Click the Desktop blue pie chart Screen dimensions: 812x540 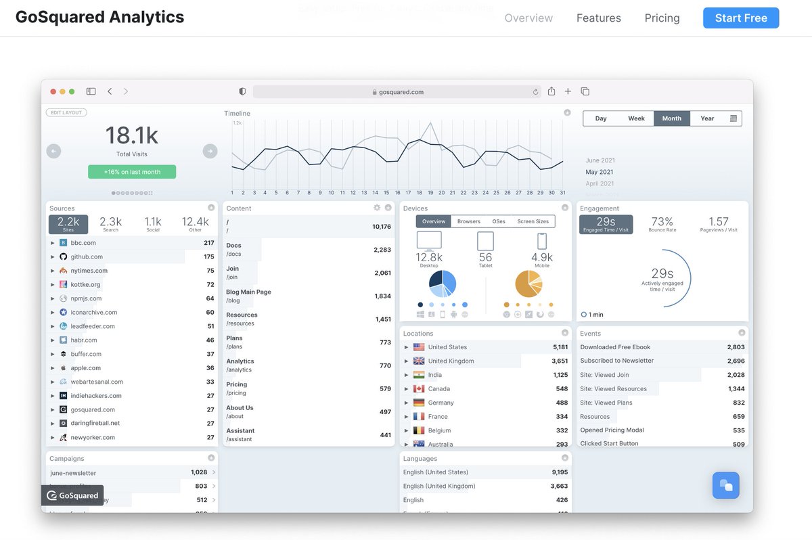[x=443, y=284]
